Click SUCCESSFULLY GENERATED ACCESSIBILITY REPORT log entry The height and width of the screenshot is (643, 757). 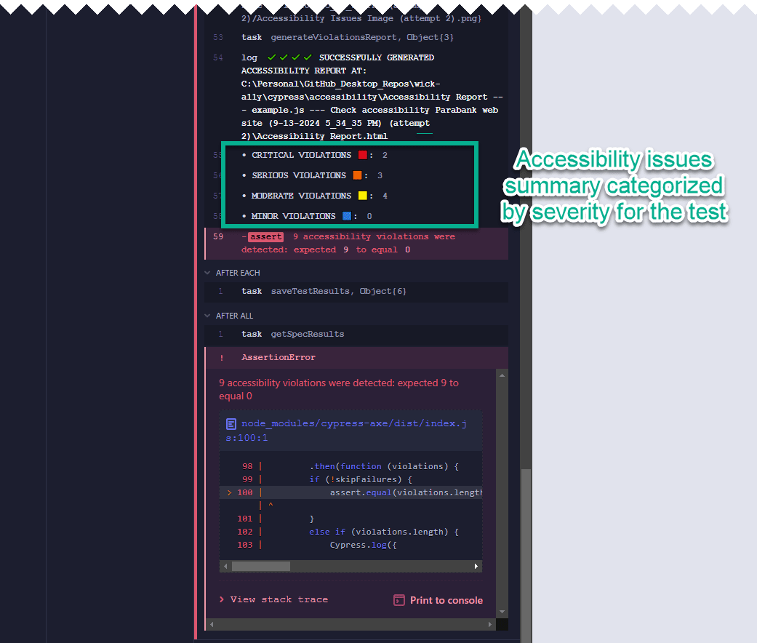357,97
